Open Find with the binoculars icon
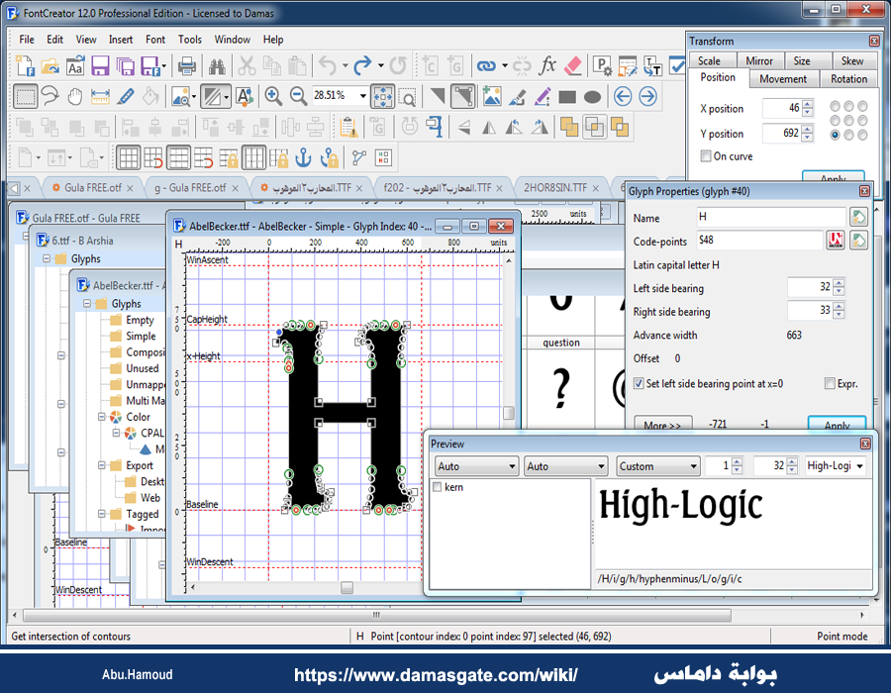Image resolution: width=891 pixels, height=693 pixels. pos(217,66)
